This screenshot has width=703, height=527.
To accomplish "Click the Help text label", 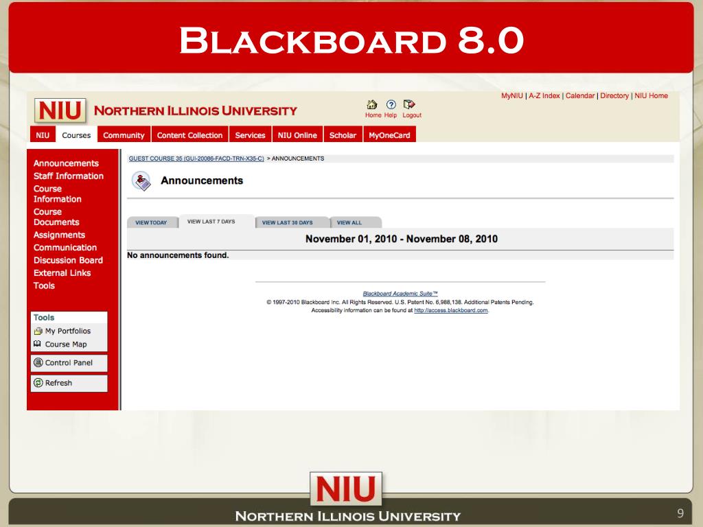I will [x=391, y=115].
